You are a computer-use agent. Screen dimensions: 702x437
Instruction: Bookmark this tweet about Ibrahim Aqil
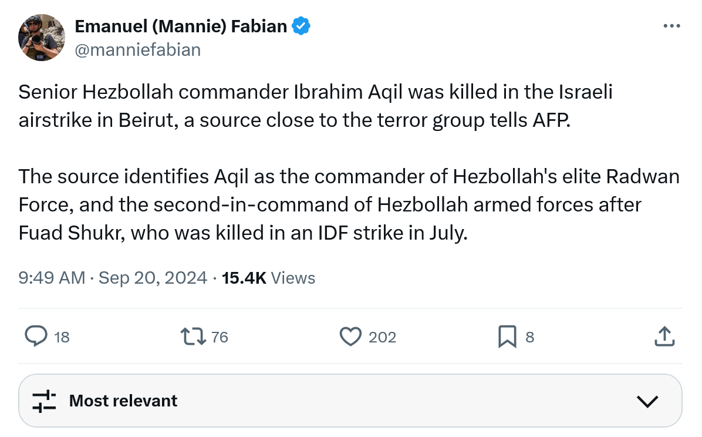[x=507, y=337]
